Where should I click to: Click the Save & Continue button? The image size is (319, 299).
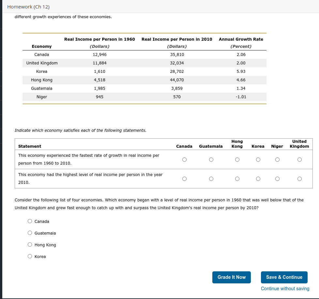pos(284,277)
